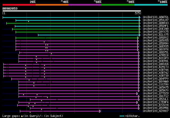The width and height of the screenshot is (170, 118).
Task: Click the arrowhead ending the UniRef100_A2VA07 bar
Action: 100,111
